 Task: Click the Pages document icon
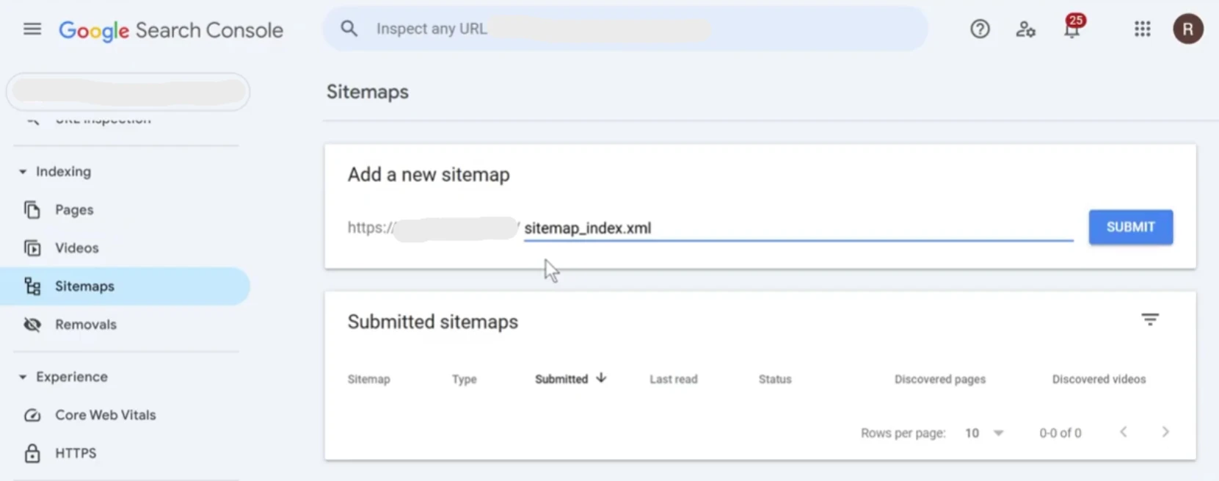point(32,210)
